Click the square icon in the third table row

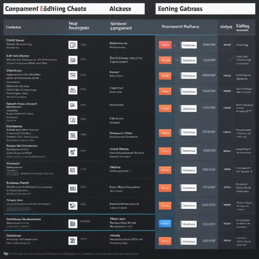point(73,75)
